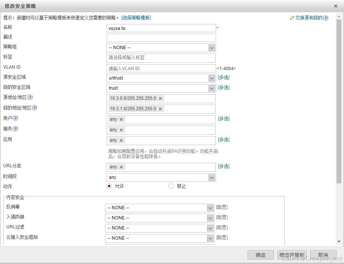
Task: Remove source address tag 10.3.0.0/255.255.255.0
Action: 161,99
